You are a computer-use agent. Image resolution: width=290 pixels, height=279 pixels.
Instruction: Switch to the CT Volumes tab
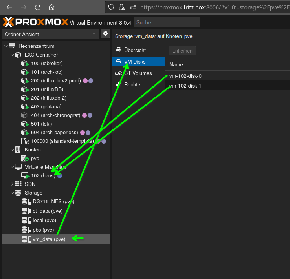[x=139, y=73]
